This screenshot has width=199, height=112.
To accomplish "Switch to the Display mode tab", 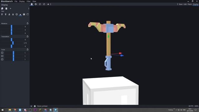I will (x=196, y=4).
